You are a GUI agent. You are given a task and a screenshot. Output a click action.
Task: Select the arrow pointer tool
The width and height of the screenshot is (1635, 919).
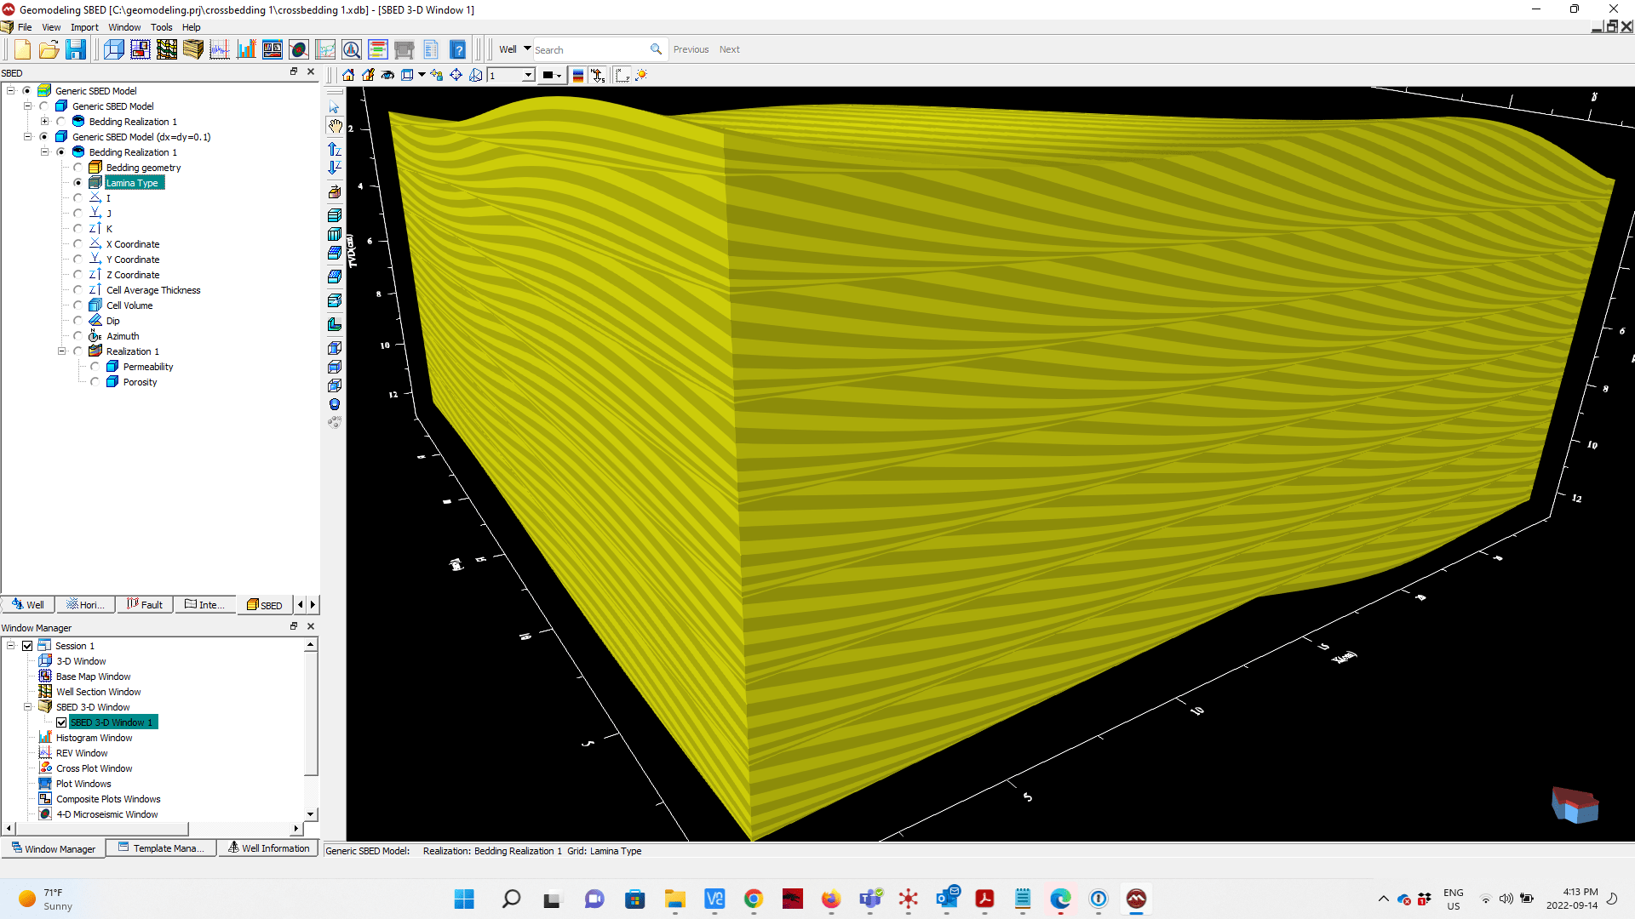click(335, 108)
